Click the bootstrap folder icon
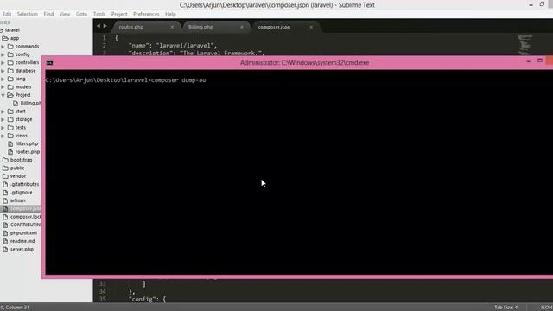 coord(5,160)
